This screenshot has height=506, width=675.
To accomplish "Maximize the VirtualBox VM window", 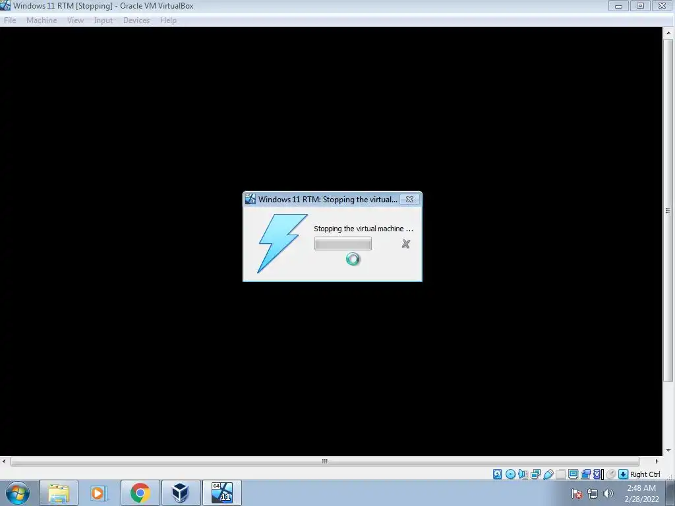I will (x=641, y=6).
